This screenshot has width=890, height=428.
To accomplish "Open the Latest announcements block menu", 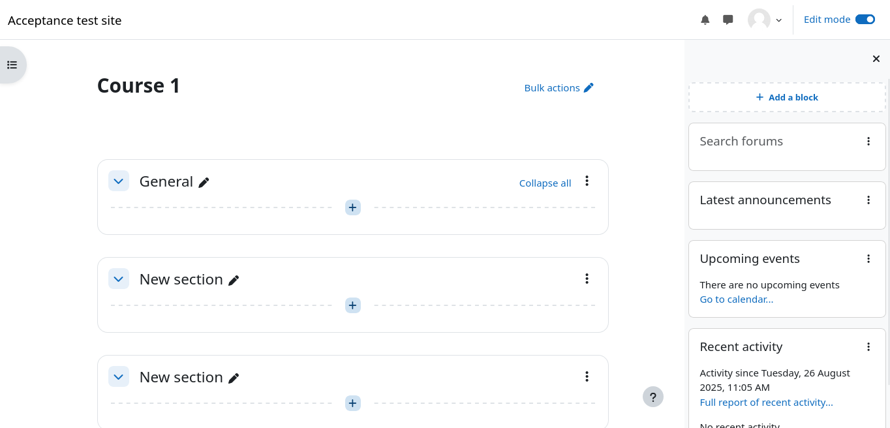I will (x=868, y=200).
